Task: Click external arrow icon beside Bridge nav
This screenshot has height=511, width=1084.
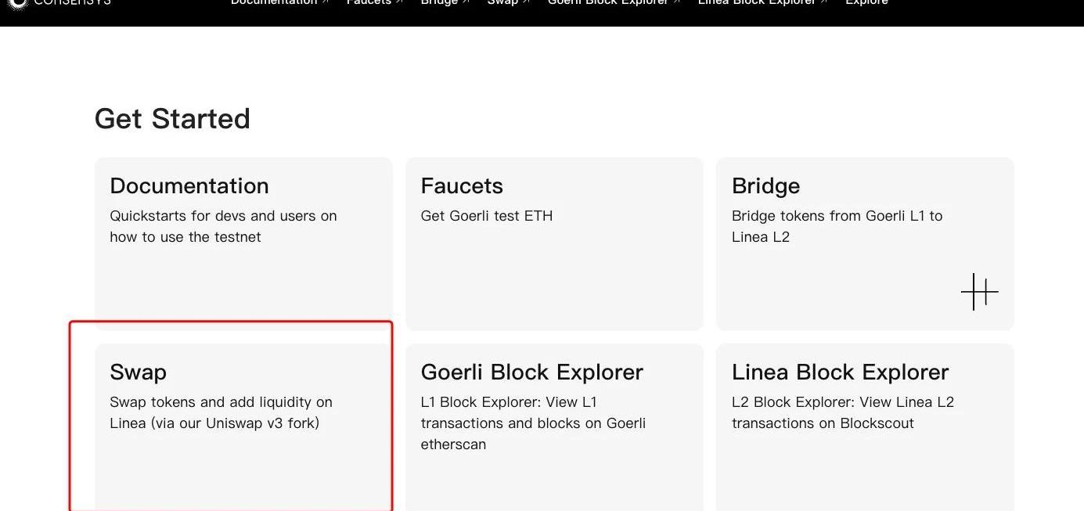Action: click(466, 3)
